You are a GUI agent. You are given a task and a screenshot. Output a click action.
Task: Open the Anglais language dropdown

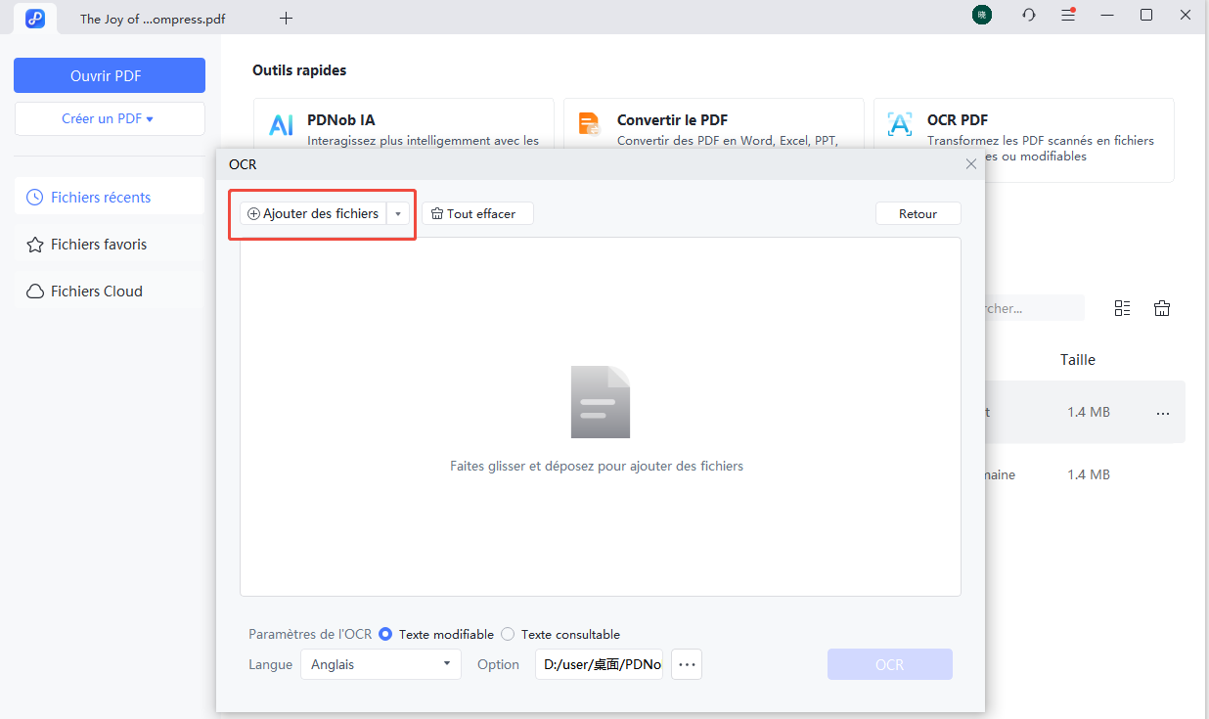(x=381, y=664)
